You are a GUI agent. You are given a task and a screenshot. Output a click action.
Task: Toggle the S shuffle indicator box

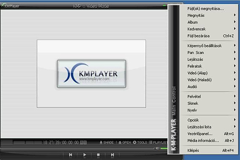85,143
